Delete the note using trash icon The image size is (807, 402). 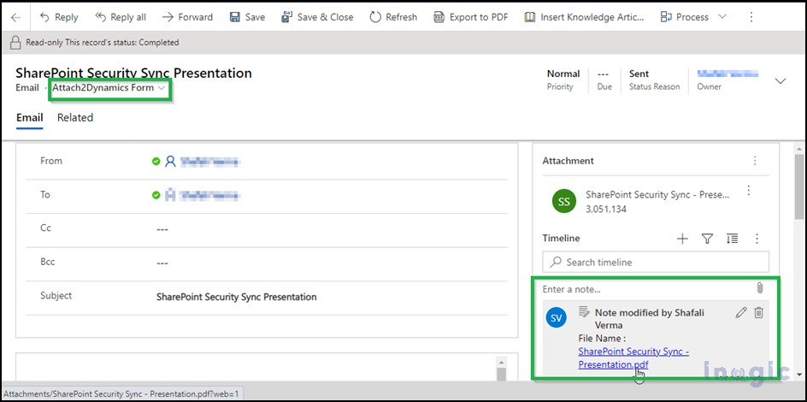758,313
